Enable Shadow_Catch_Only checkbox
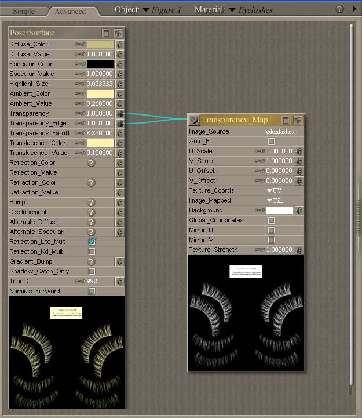 (92, 271)
